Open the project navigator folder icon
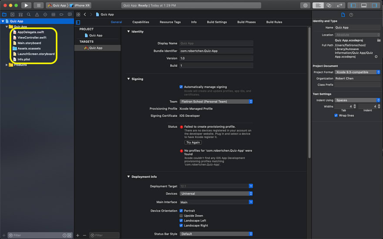 coord(4,14)
